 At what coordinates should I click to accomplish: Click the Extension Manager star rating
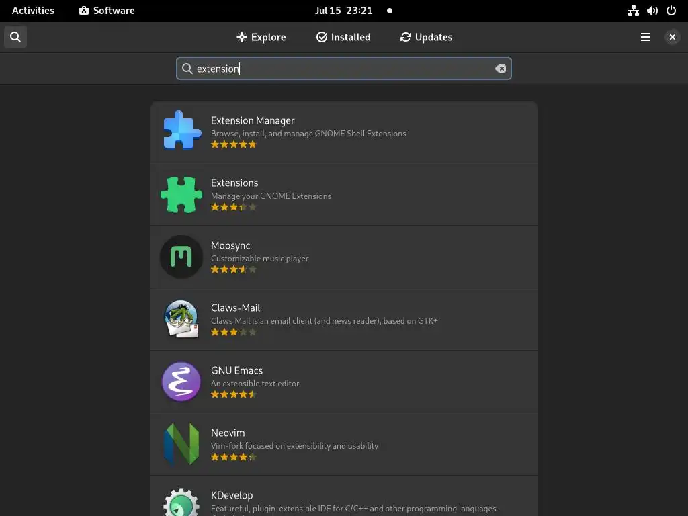pyautogui.click(x=233, y=144)
